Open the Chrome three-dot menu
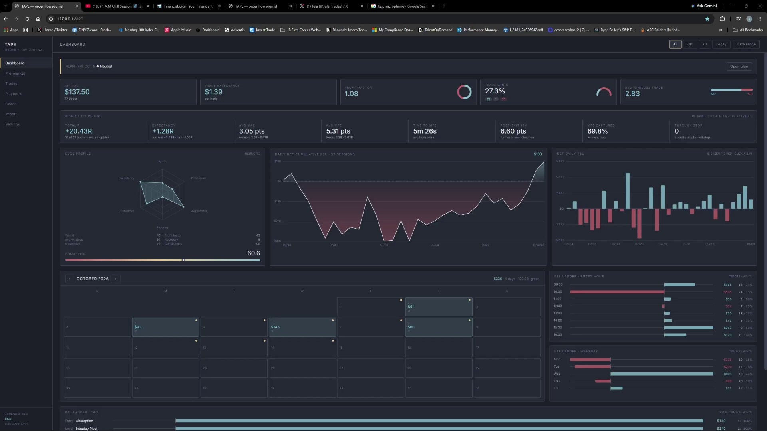This screenshot has height=431, width=767. click(760, 19)
